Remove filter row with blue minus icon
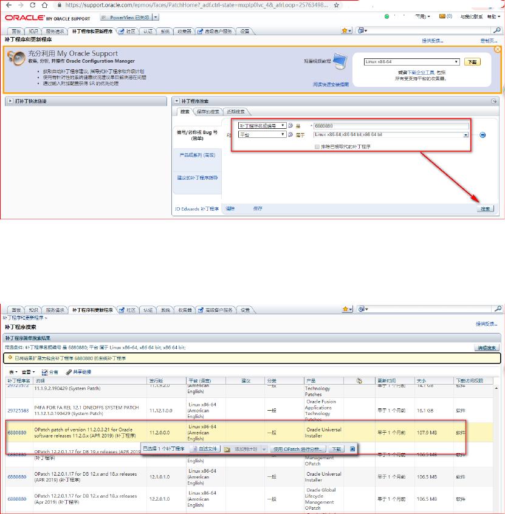Viewport: 505px width, 514px height. (x=483, y=135)
